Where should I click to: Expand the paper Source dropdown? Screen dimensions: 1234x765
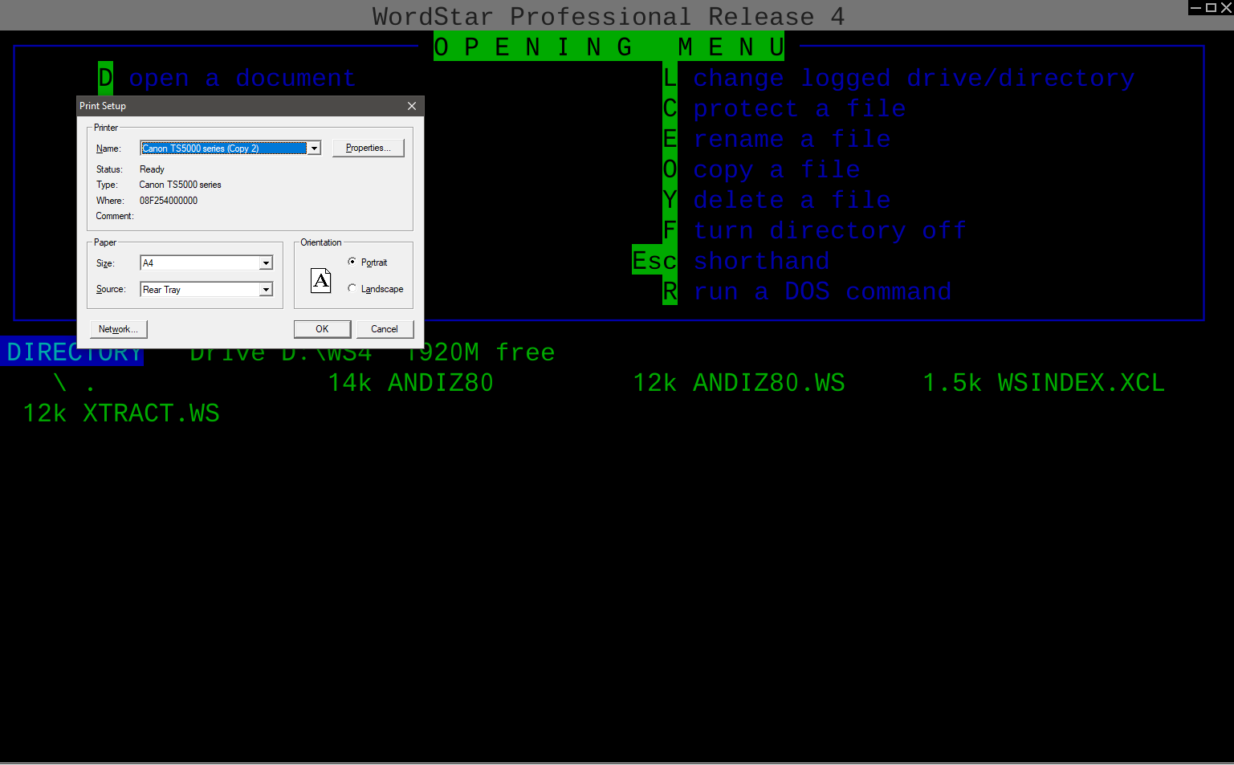click(266, 290)
